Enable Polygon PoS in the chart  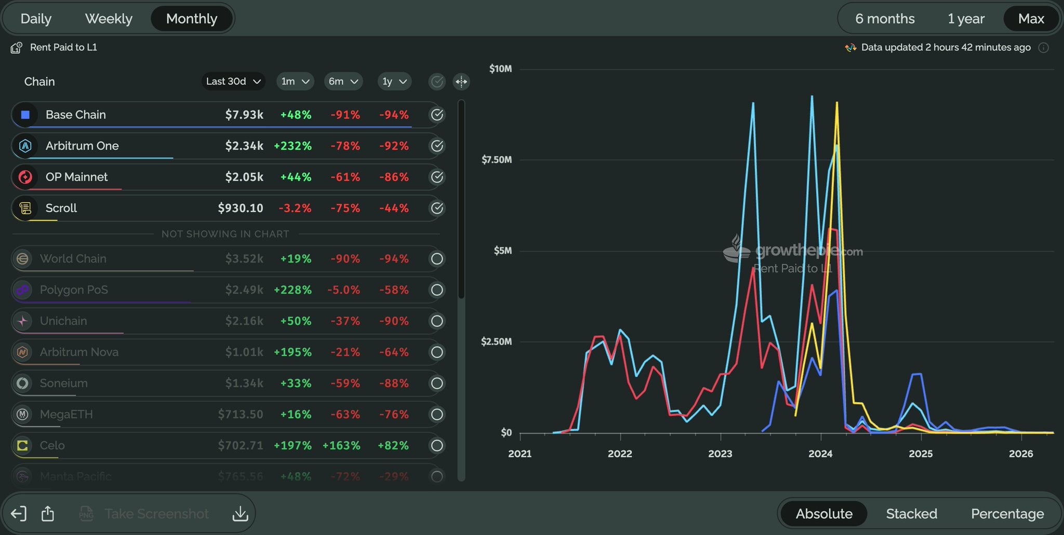click(x=437, y=290)
